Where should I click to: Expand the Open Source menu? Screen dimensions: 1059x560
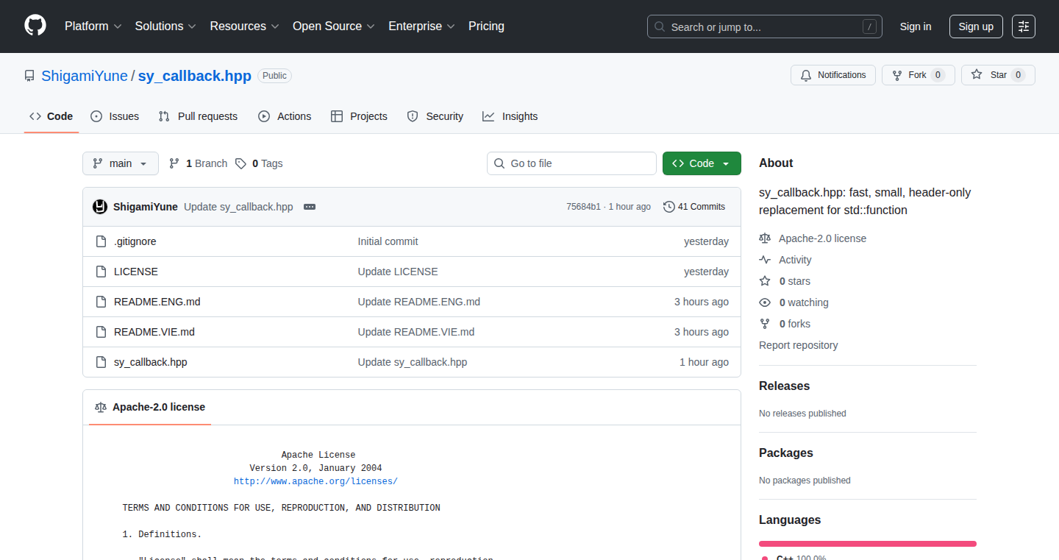pyautogui.click(x=334, y=26)
